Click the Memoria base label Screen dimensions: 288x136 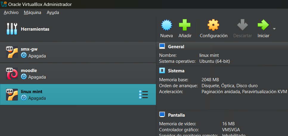(x=174, y=80)
